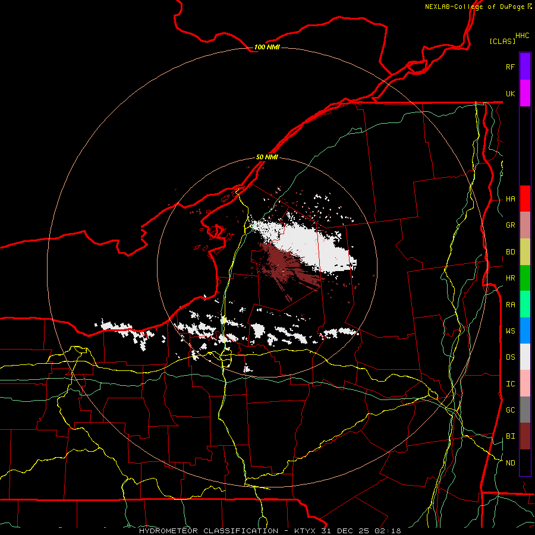Click the BI legend label

coord(510,436)
